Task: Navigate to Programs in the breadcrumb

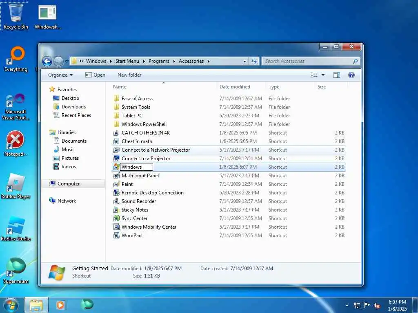Action: 159,61
